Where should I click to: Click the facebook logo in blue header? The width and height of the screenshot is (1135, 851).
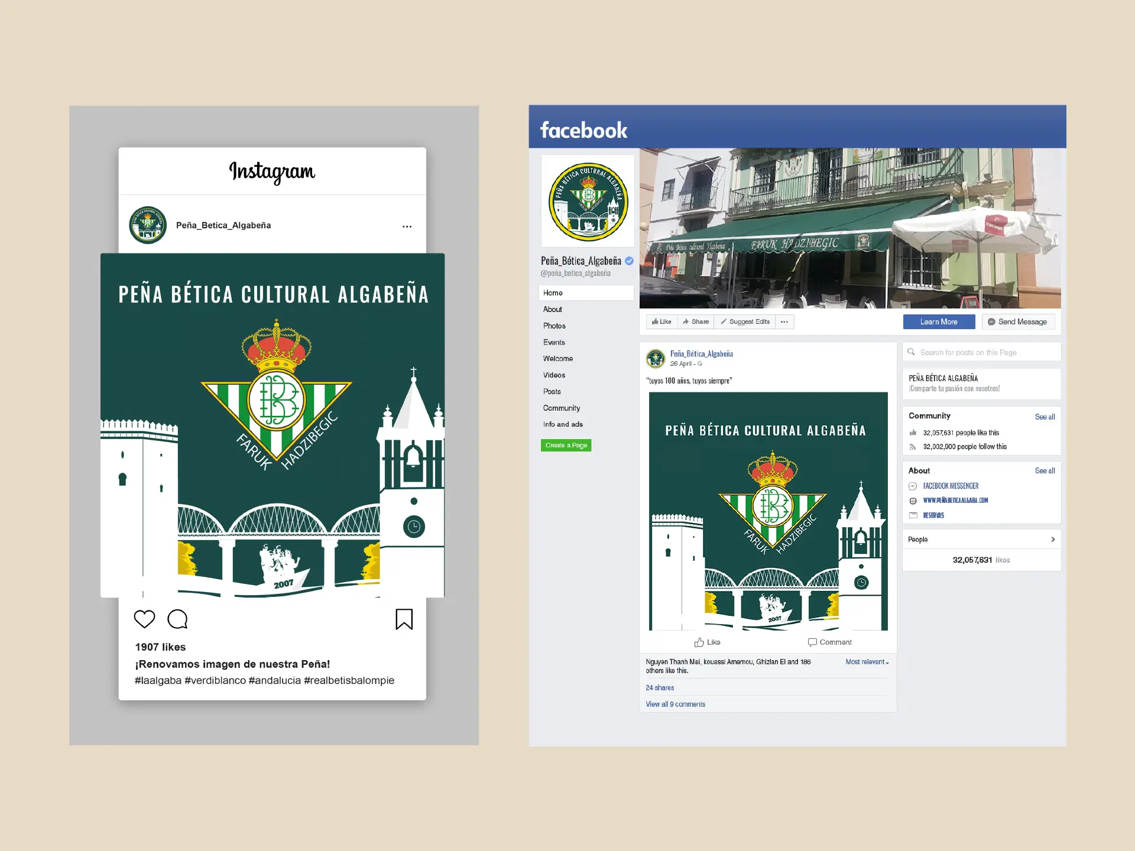583,130
